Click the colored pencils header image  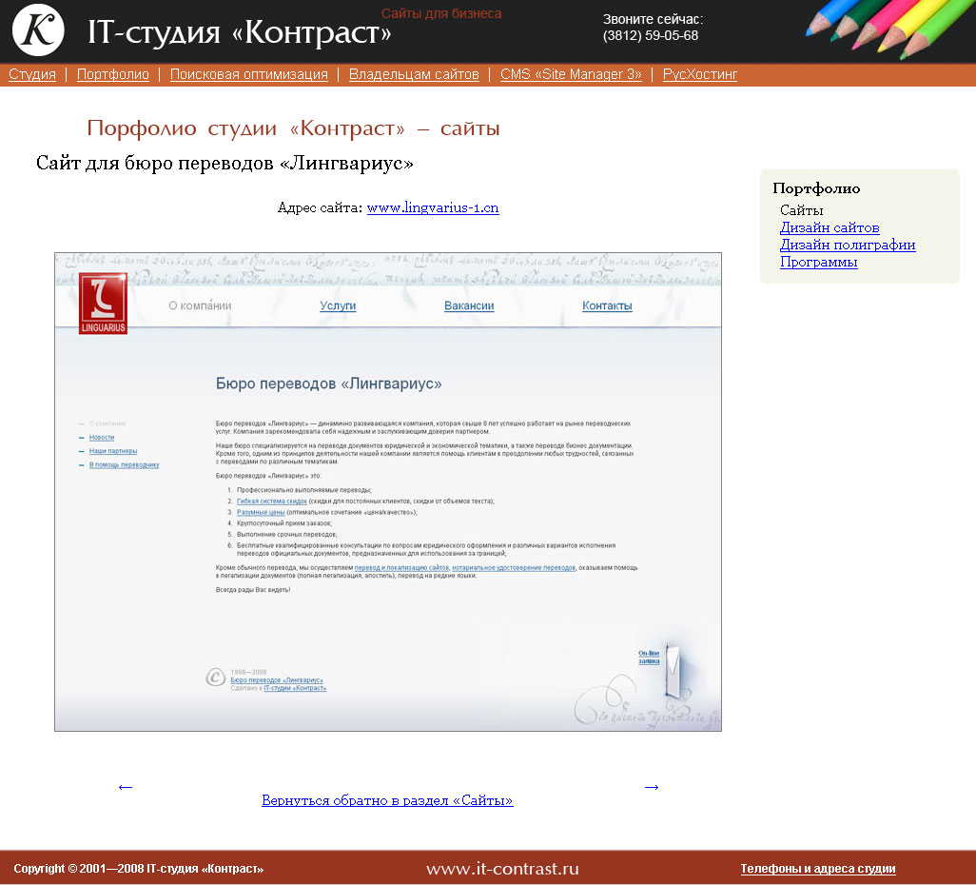[890, 29]
